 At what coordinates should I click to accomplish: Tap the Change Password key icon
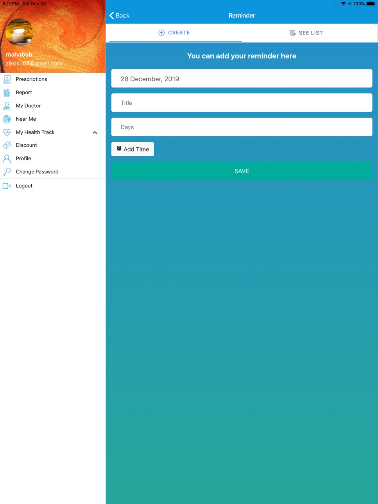(x=7, y=172)
